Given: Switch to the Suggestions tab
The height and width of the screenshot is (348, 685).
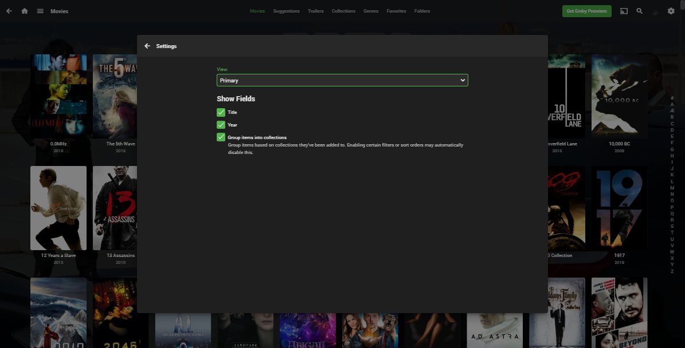Looking at the screenshot, I should [x=286, y=10].
